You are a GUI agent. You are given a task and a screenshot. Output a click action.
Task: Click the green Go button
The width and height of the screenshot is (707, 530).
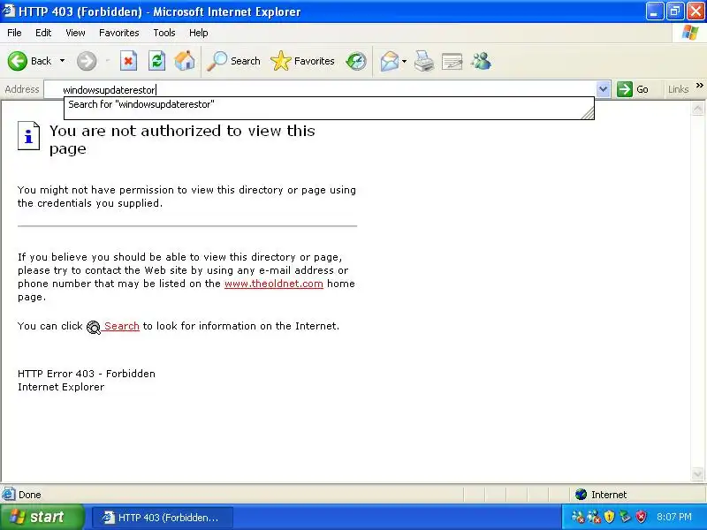click(x=633, y=89)
